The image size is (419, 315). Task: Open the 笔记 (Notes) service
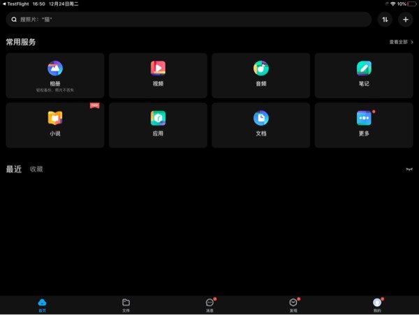(364, 75)
